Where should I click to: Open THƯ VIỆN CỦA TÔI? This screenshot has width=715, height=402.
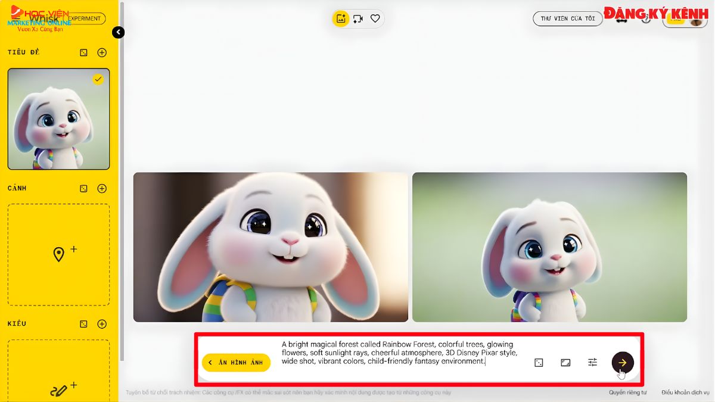(568, 18)
